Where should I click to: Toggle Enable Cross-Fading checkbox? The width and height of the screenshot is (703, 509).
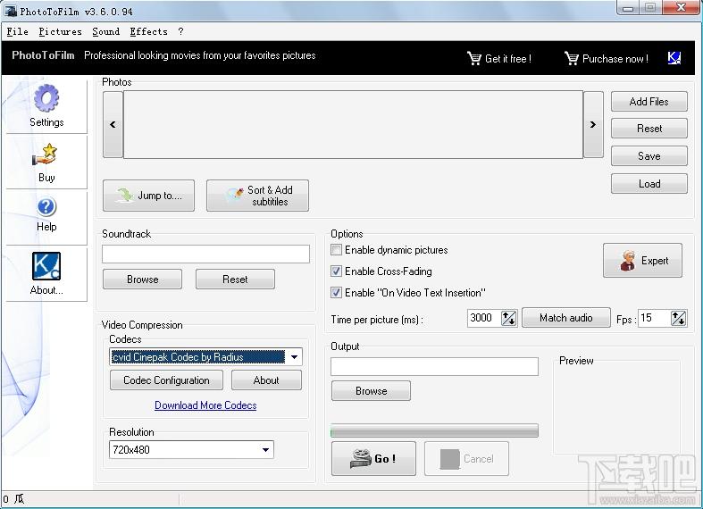click(x=336, y=271)
